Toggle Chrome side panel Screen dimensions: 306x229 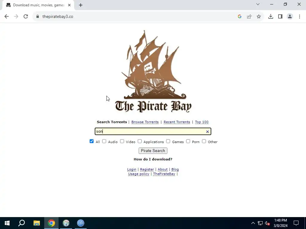[x=280, y=17]
